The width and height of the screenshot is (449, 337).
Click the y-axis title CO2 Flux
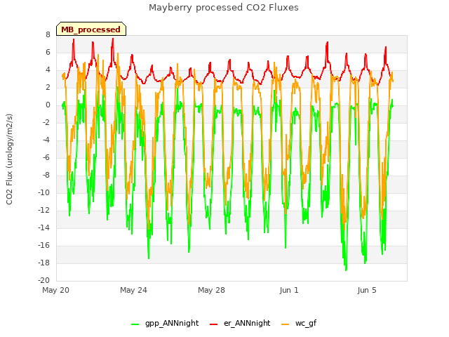[x=9, y=159]
